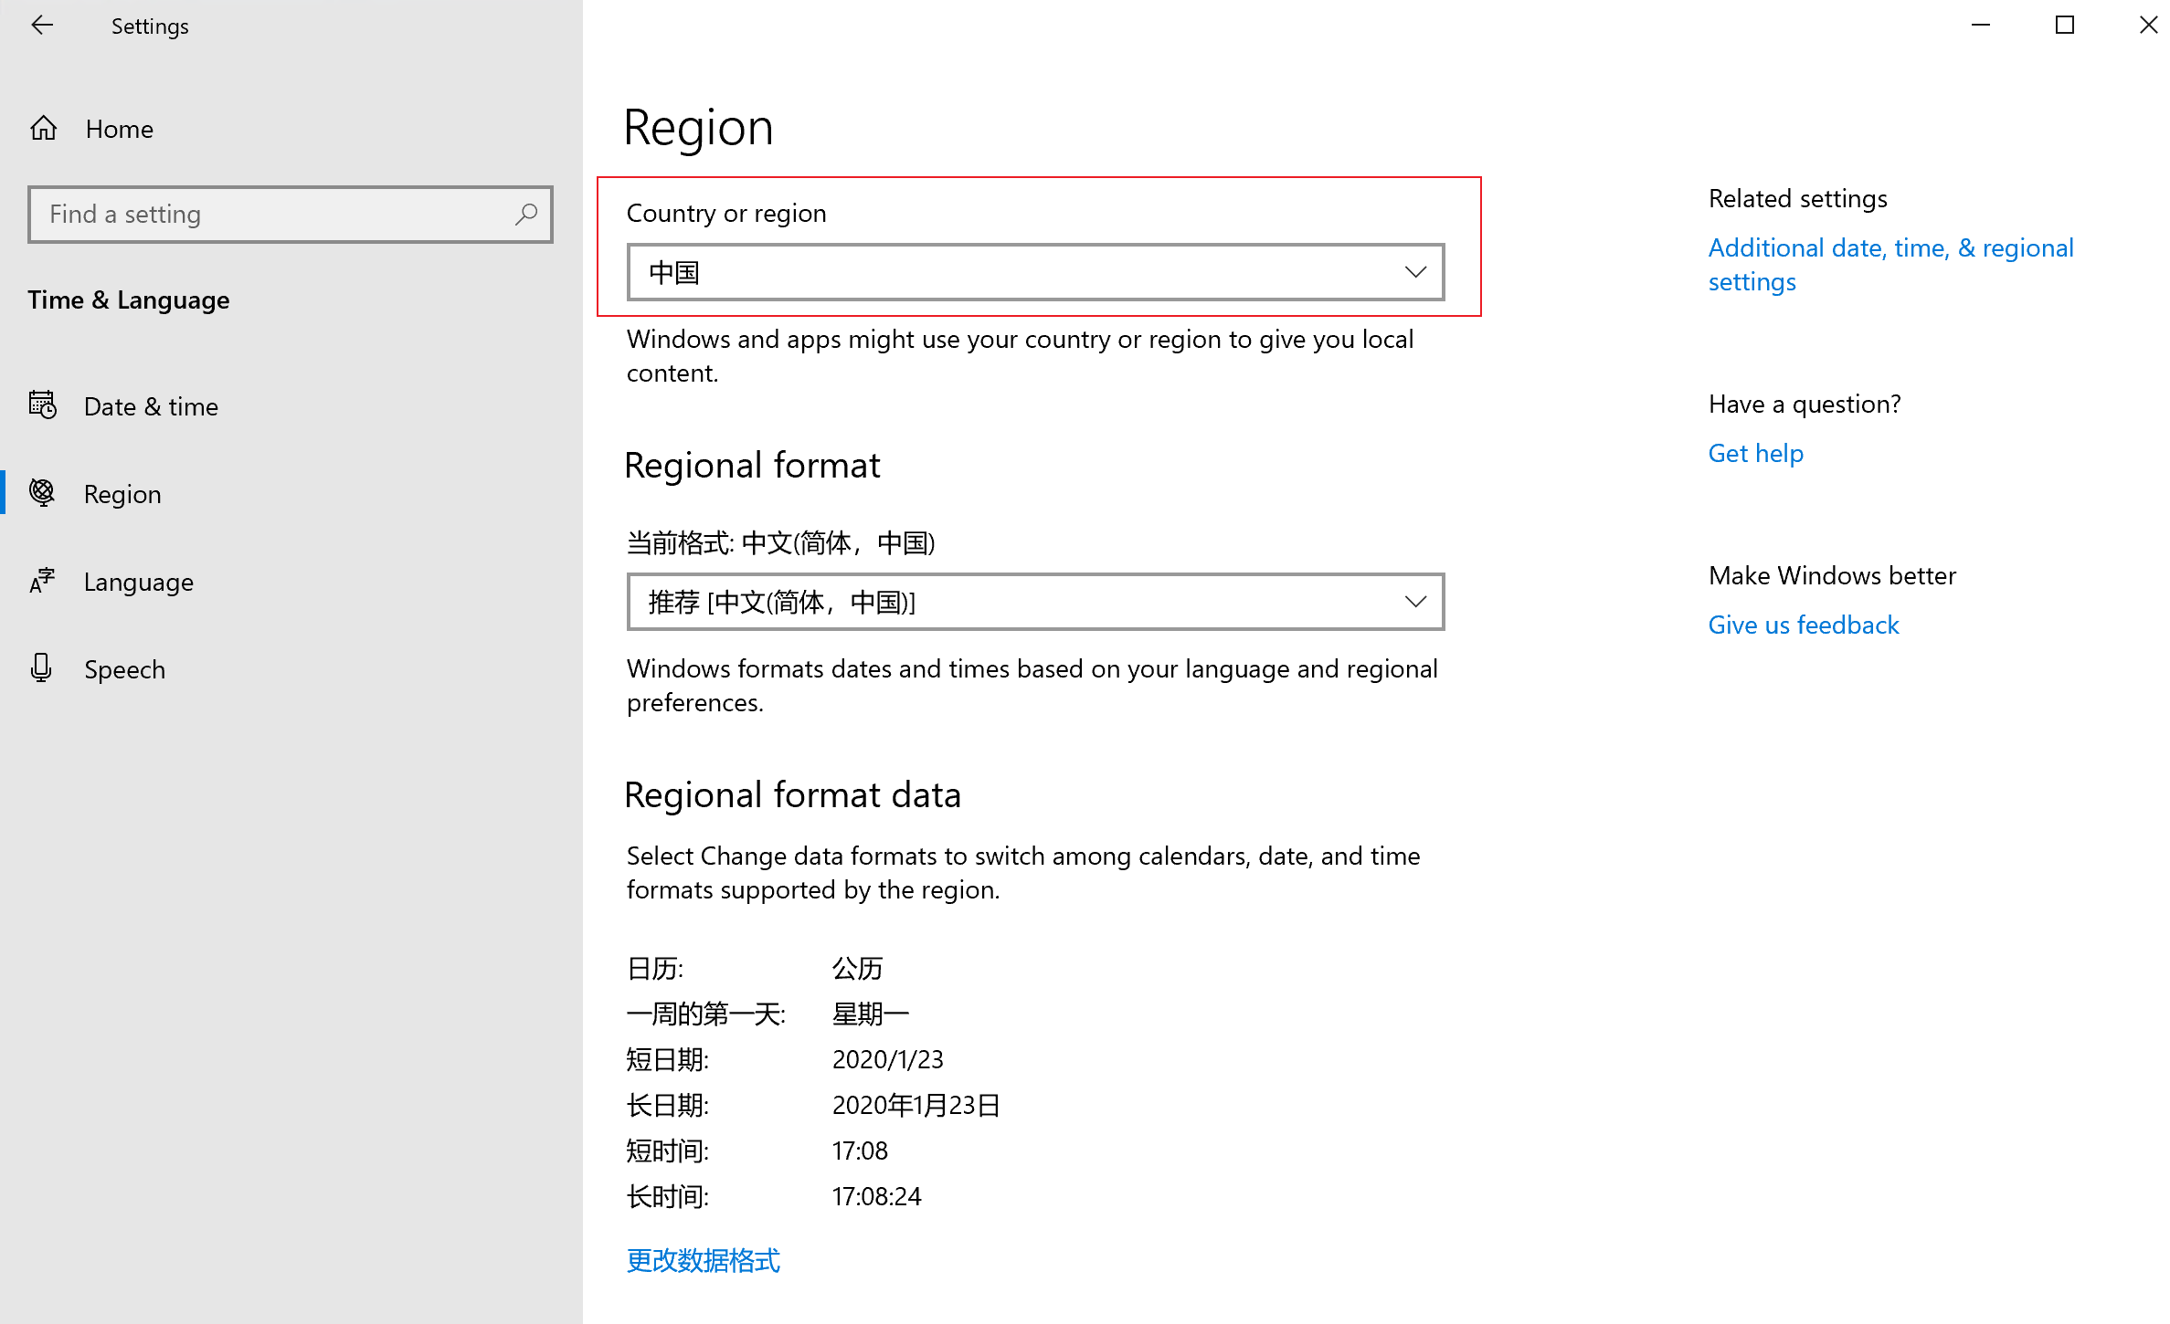Screen dimensions: 2170x1324
Task: Switch to the Speech section
Action: (x=124, y=669)
